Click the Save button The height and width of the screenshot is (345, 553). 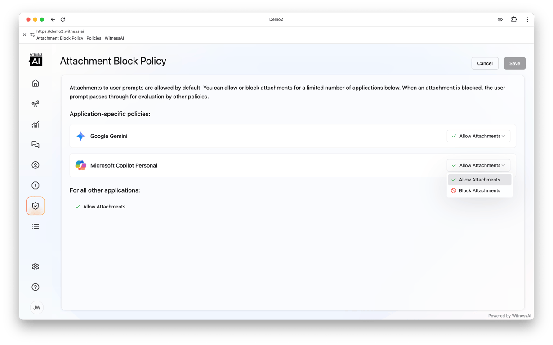515,63
